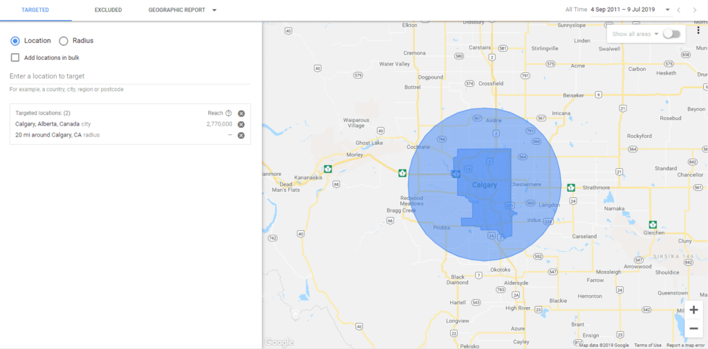Select the Location radio button

pyautogui.click(x=15, y=41)
